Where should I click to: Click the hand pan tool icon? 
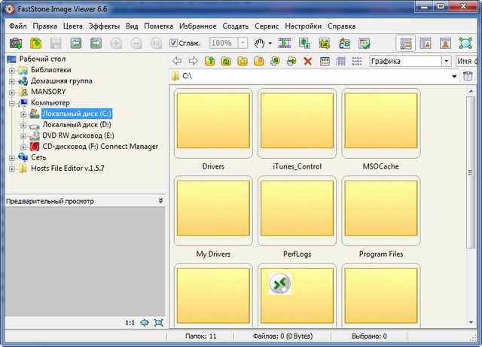coord(261,44)
